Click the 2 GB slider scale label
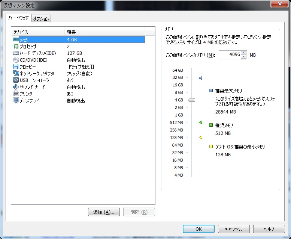The height and width of the screenshot is (239, 291). tap(179, 107)
